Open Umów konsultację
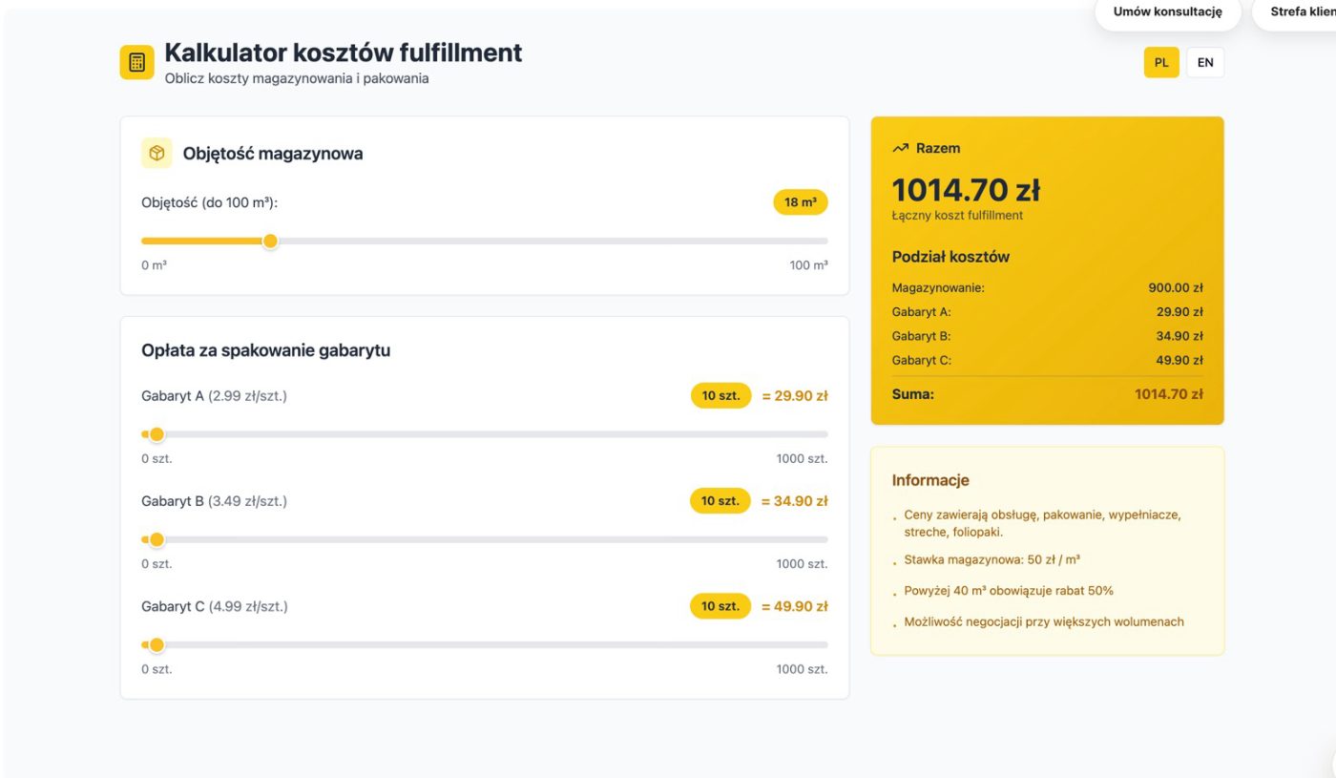 [1168, 12]
